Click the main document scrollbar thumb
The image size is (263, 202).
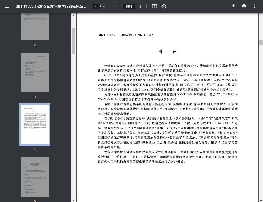(x=261, y=42)
